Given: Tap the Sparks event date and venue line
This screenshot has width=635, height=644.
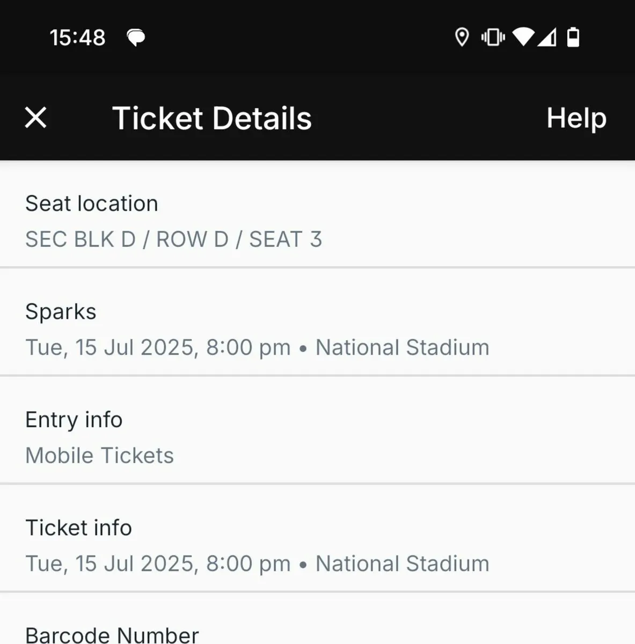Looking at the screenshot, I should click(x=258, y=348).
